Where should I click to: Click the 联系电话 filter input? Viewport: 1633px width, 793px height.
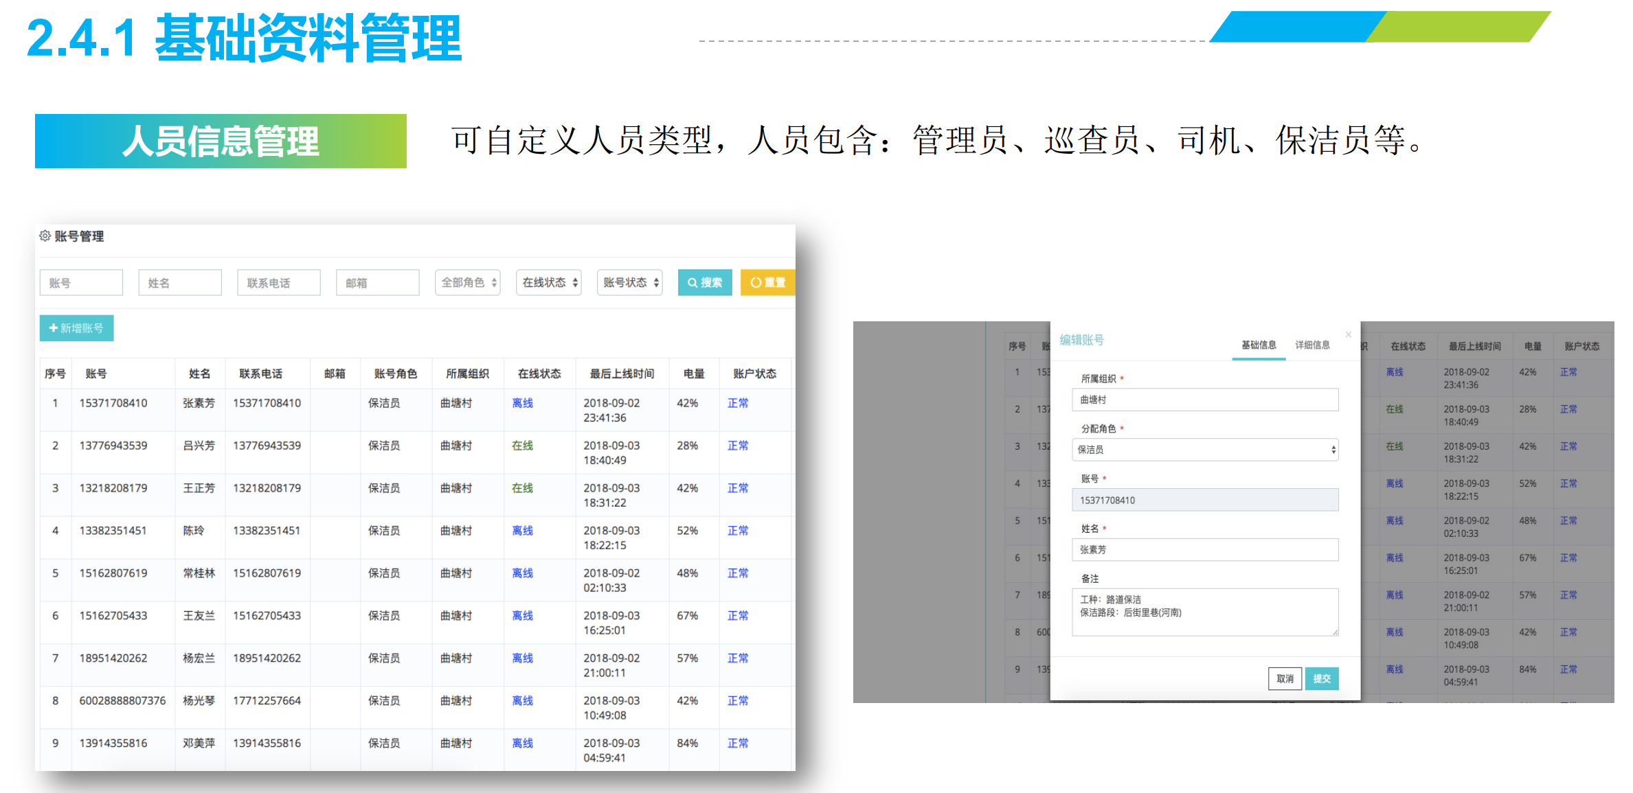[278, 282]
